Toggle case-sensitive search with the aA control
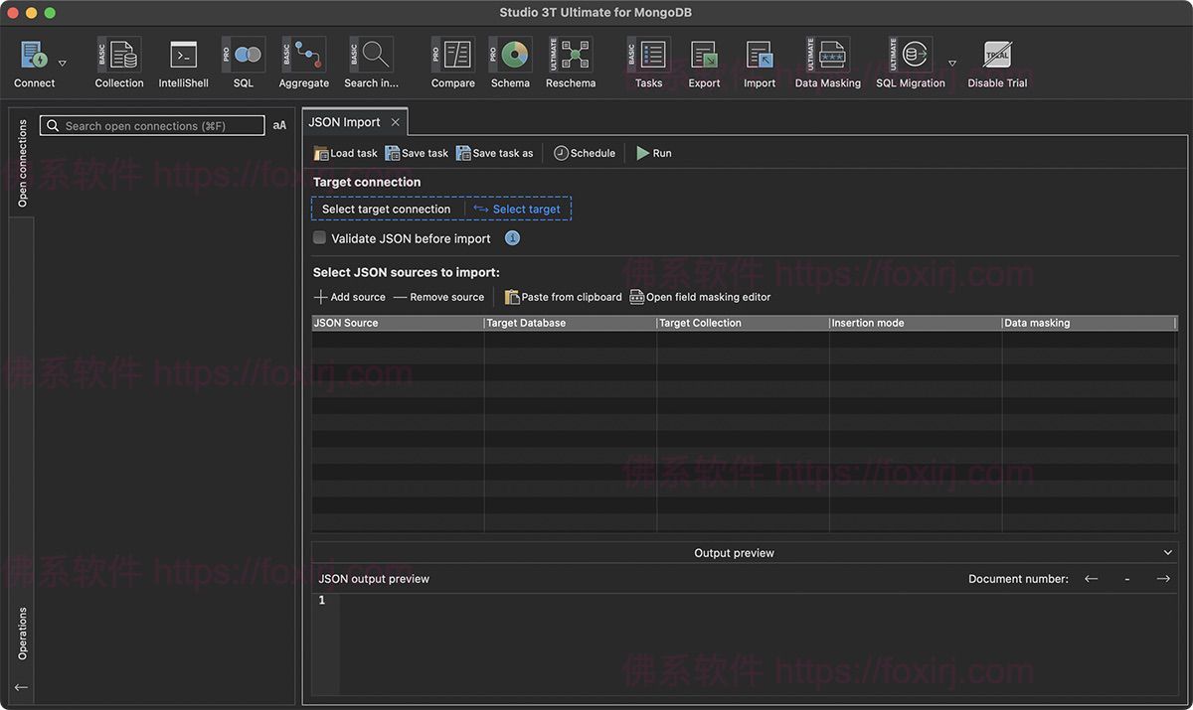 point(279,125)
